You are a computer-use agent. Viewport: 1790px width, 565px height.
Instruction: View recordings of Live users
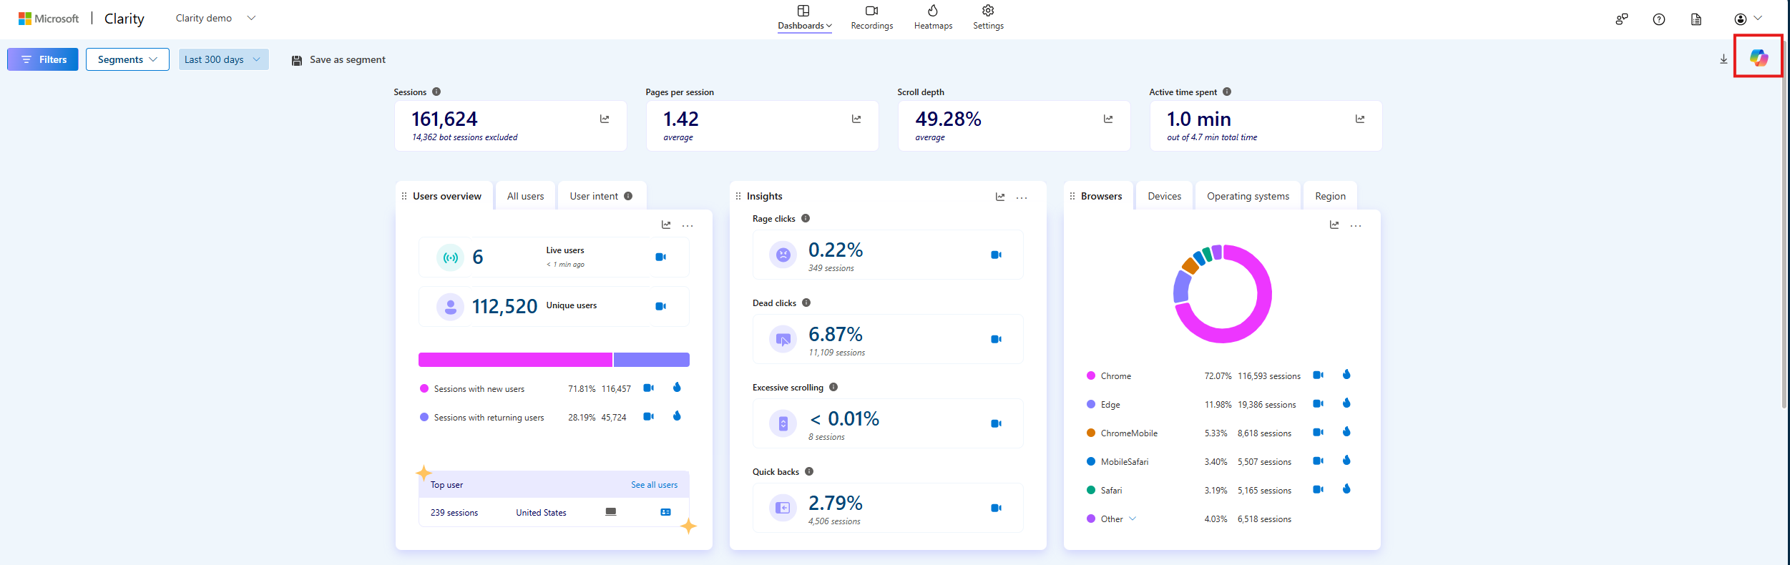[661, 257]
